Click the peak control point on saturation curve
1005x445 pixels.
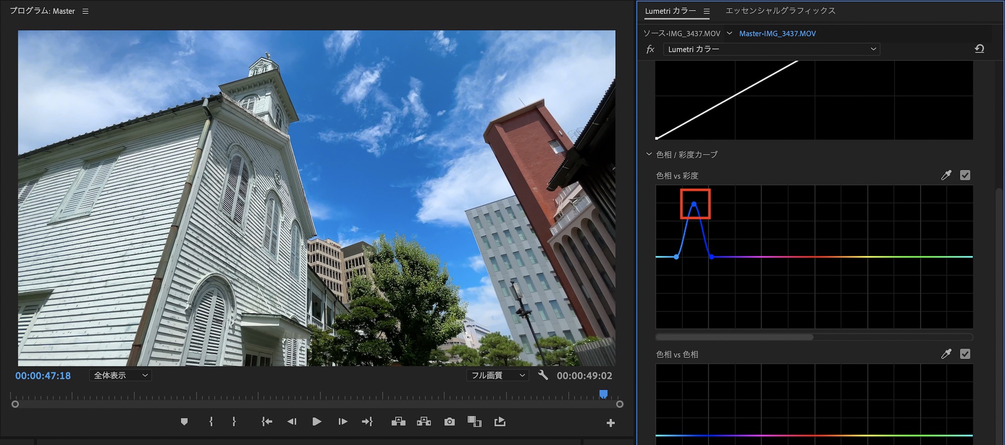[694, 204]
